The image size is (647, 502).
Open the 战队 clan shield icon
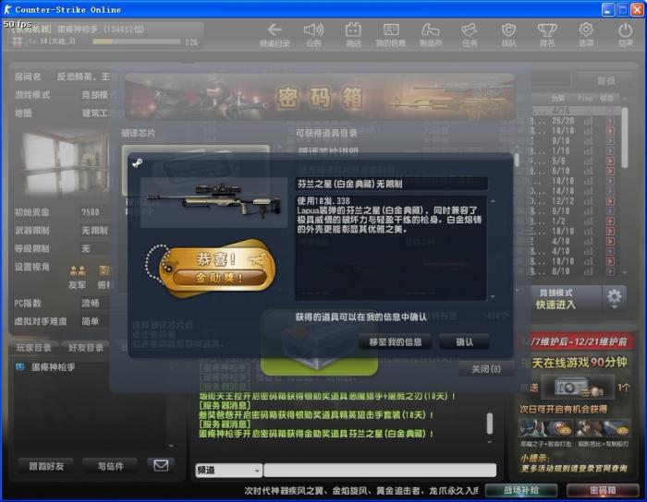pos(508,30)
